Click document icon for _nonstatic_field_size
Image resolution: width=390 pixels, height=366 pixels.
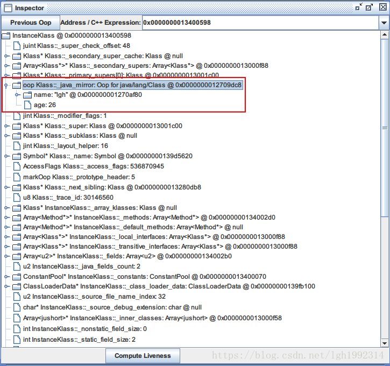[17, 329]
